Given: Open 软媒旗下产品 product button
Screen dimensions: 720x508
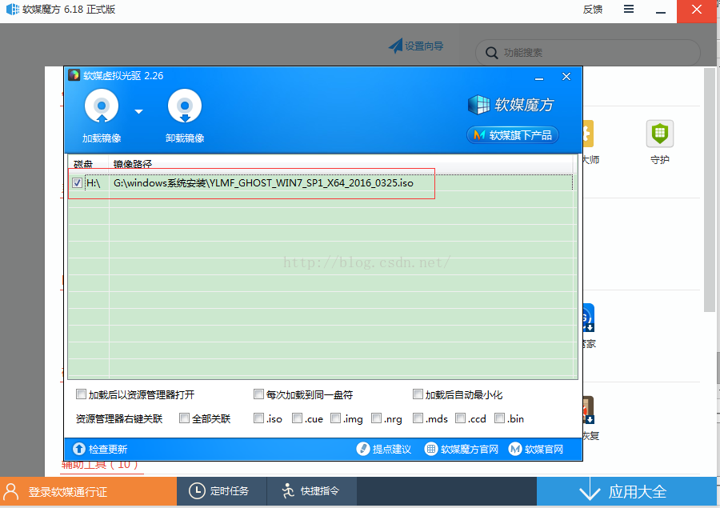Looking at the screenshot, I should click(x=513, y=135).
